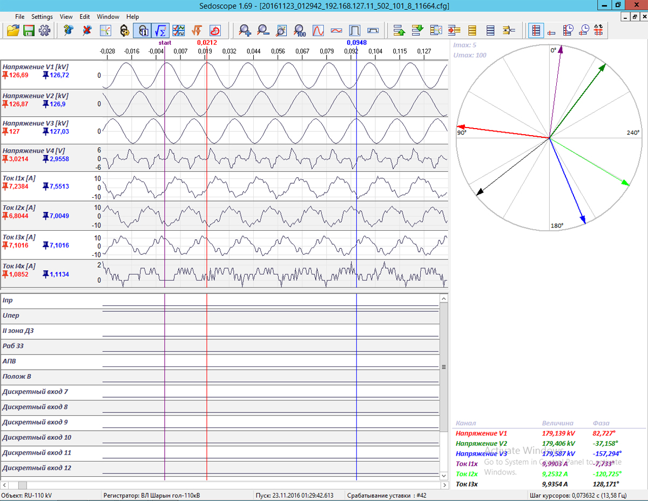Click the open file folder icon
This screenshot has width=648, height=501.
click(x=13, y=30)
